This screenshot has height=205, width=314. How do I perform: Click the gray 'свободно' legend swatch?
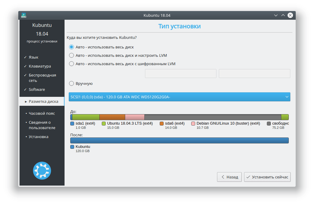click(269, 124)
